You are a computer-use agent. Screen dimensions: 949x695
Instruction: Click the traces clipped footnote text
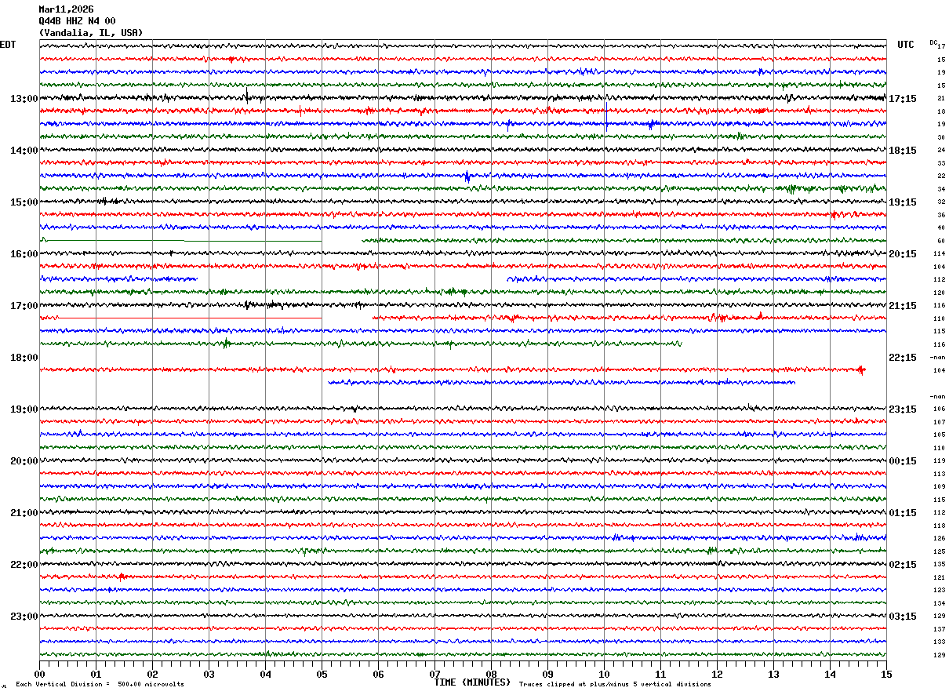pos(615,684)
